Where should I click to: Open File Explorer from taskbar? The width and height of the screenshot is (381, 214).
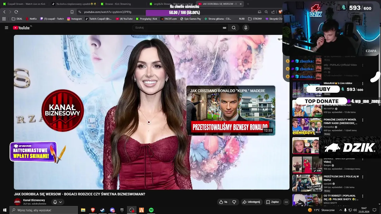[x=83, y=210]
